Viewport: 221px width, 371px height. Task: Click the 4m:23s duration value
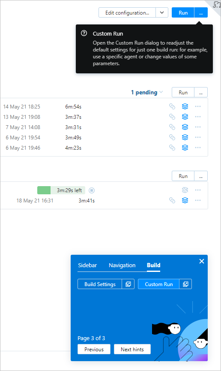coord(73,148)
